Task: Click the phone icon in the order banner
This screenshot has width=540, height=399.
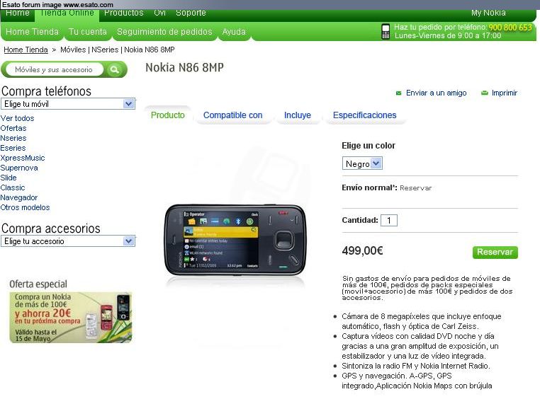Action: (386, 31)
